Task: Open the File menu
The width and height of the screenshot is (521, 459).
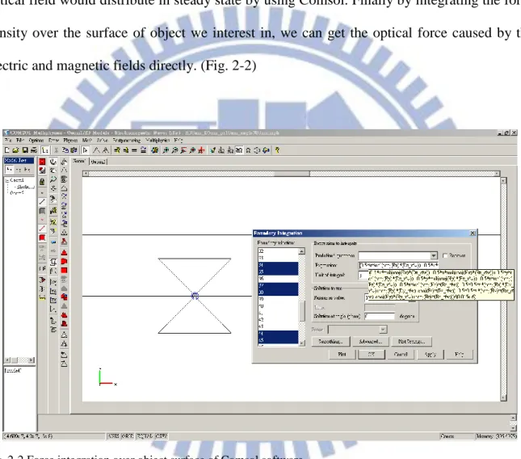Action: [x=8, y=141]
